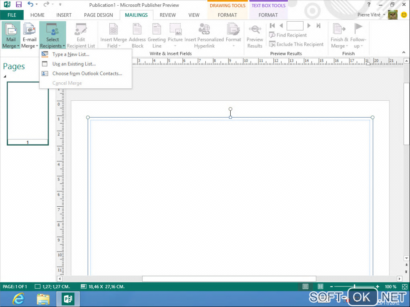Viewport: 410px width, 307px height.
Task: Launch Internet Explorer from the taskbar
Action: pyautogui.click(x=18, y=299)
